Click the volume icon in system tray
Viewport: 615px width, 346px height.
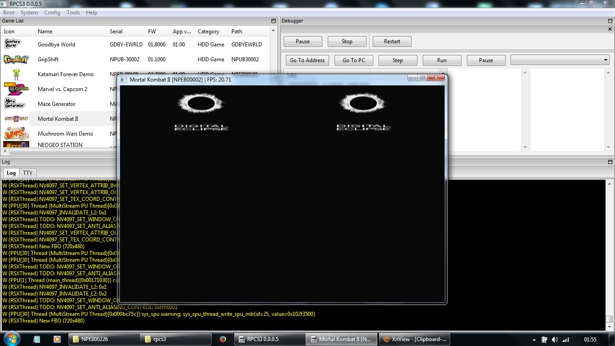point(555,340)
